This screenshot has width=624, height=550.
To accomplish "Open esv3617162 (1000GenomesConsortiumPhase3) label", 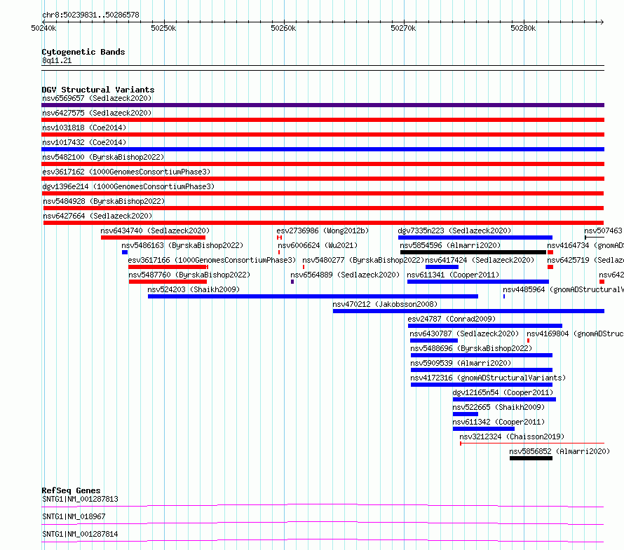I will pos(126,172).
